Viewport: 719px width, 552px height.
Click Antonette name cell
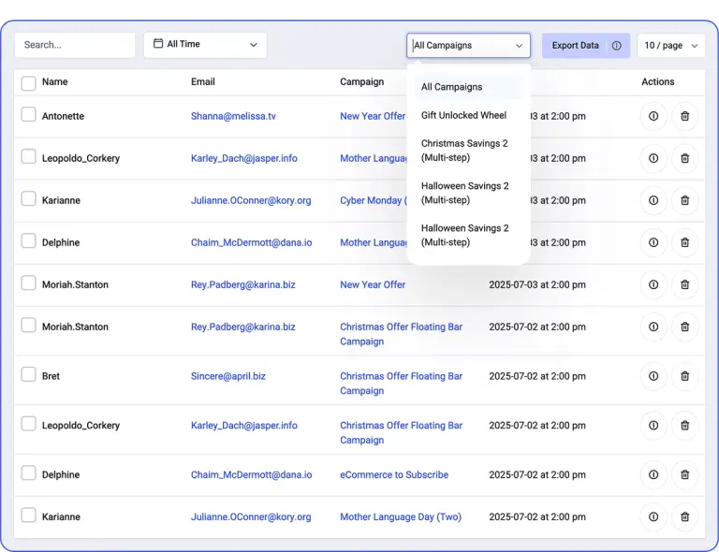pos(63,116)
